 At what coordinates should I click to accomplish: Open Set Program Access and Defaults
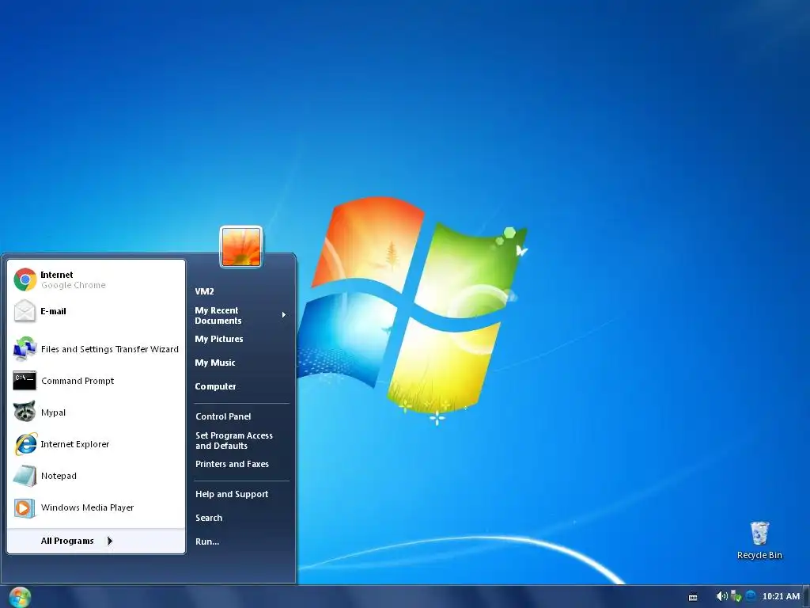tap(240, 440)
